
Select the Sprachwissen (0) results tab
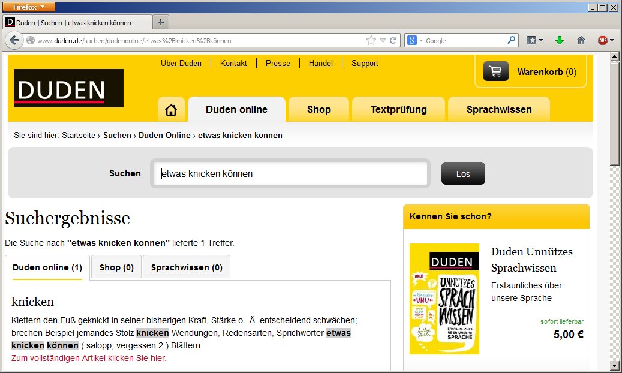coord(187,268)
